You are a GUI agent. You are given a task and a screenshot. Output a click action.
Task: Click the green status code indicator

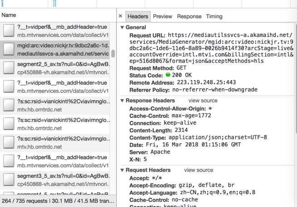pyautogui.click(x=168, y=75)
